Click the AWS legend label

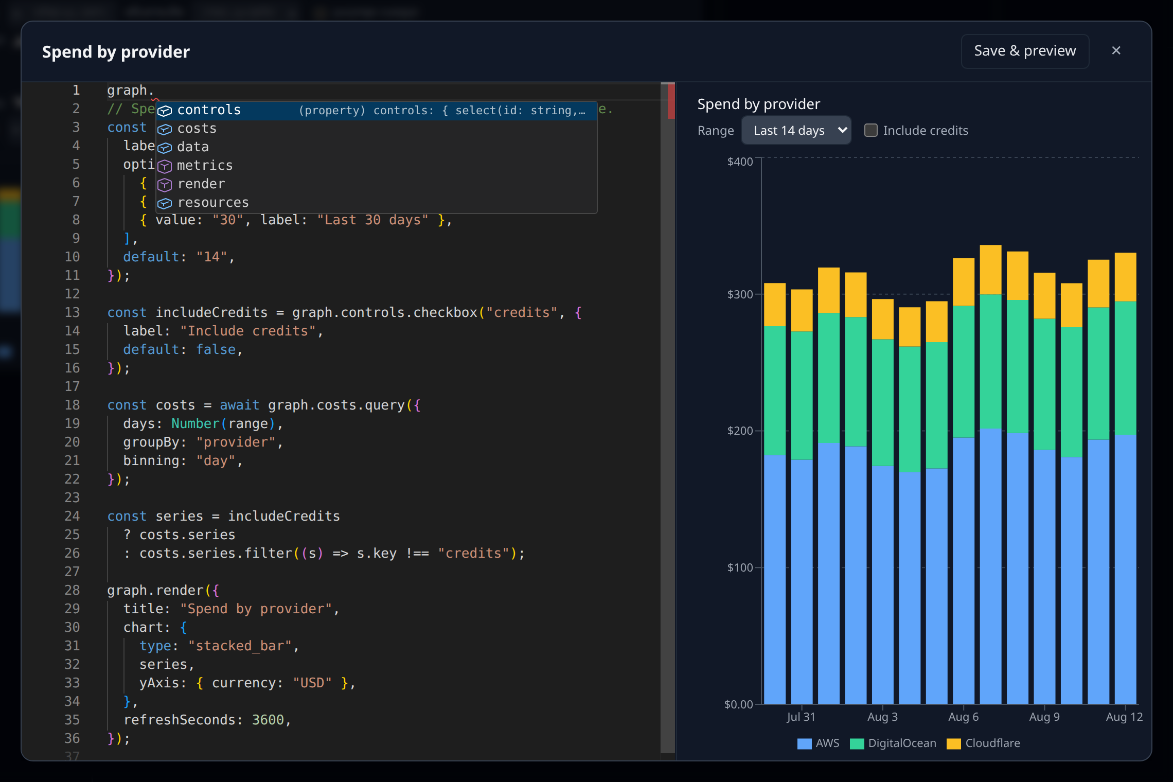(x=827, y=743)
